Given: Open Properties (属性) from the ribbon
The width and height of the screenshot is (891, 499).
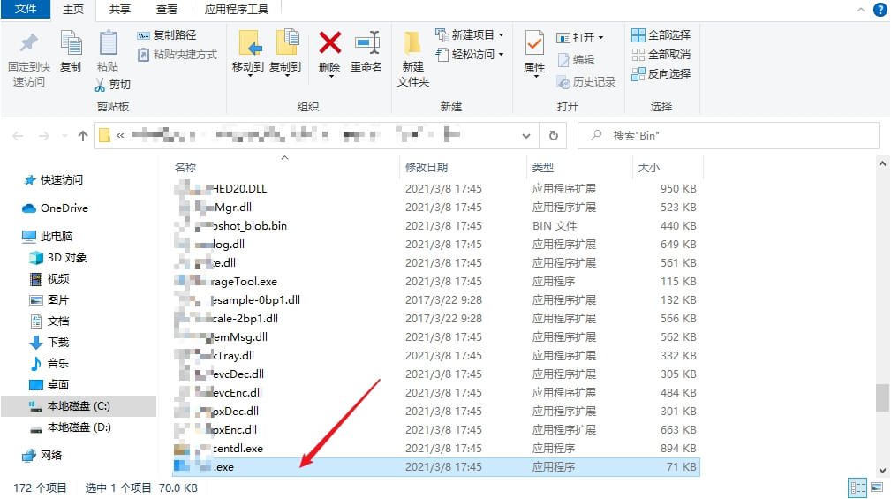Looking at the screenshot, I should click(x=534, y=53).
